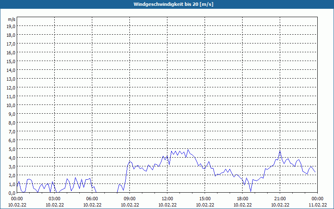
Task: Select the 13,0 y-axis label
Action: [x=11, y=79]
